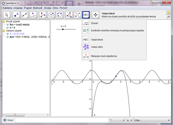Open the Pogled menu
Image resolution: width=173 pixels, height=125 pixels.
[x=28, y=8]
